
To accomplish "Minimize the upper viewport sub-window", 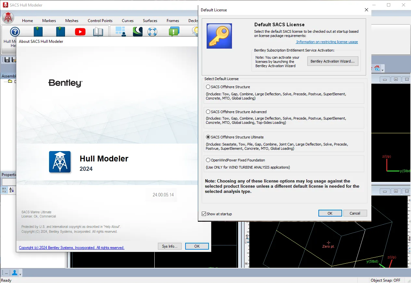I will 385,79.
